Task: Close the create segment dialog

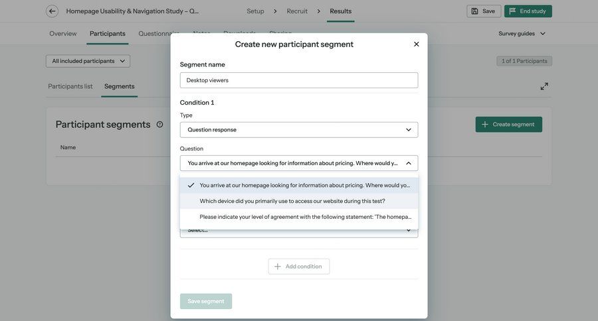Action: click(x=417, y=44)
